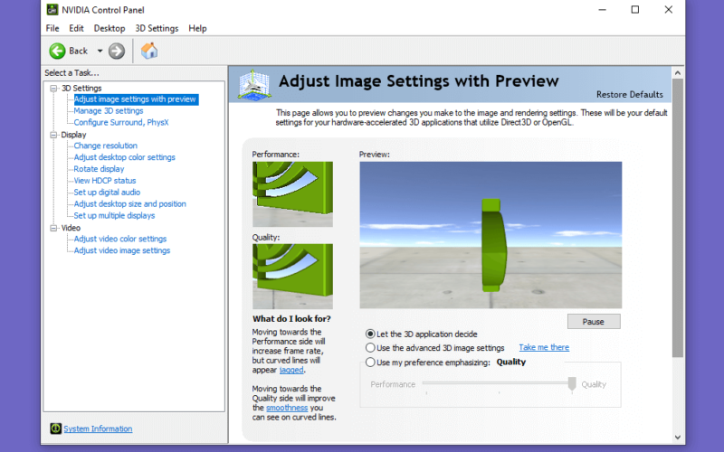Open Manage 3D settings
The image size is (724, 452).
tap(109, 110)
